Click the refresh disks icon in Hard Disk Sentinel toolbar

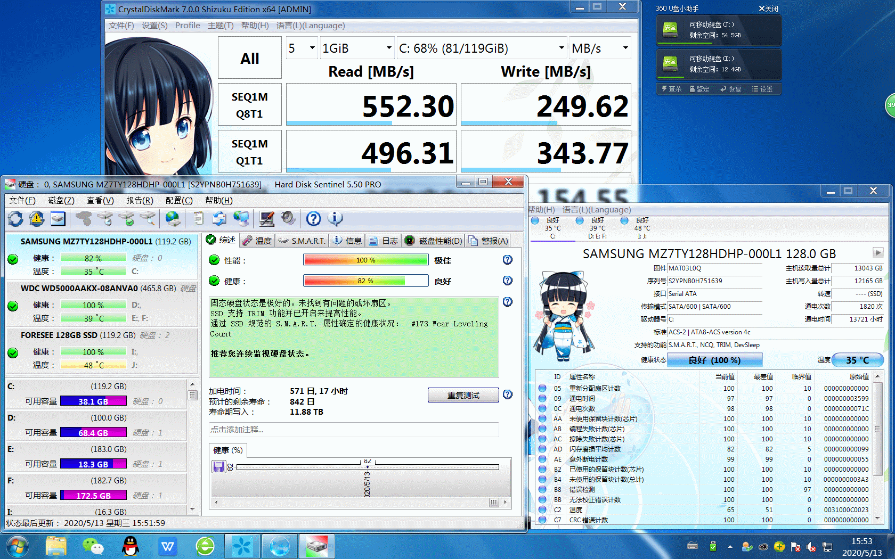click(x=15, y=218)
